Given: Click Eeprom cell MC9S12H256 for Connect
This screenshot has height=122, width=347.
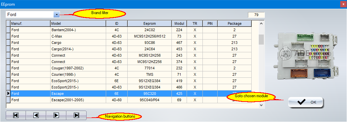Looking at the screenshot, I should pyautogui.click(x=150, y=56).
